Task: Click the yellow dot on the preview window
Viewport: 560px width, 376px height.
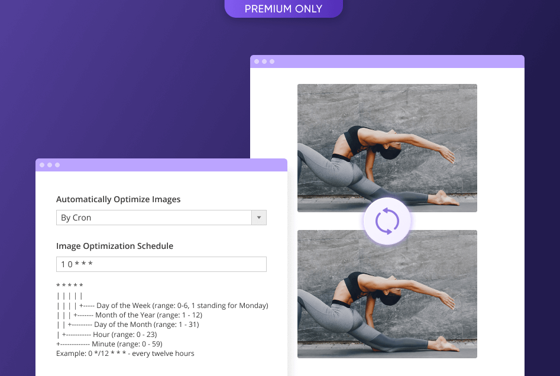Action: [x=263, y=61]
